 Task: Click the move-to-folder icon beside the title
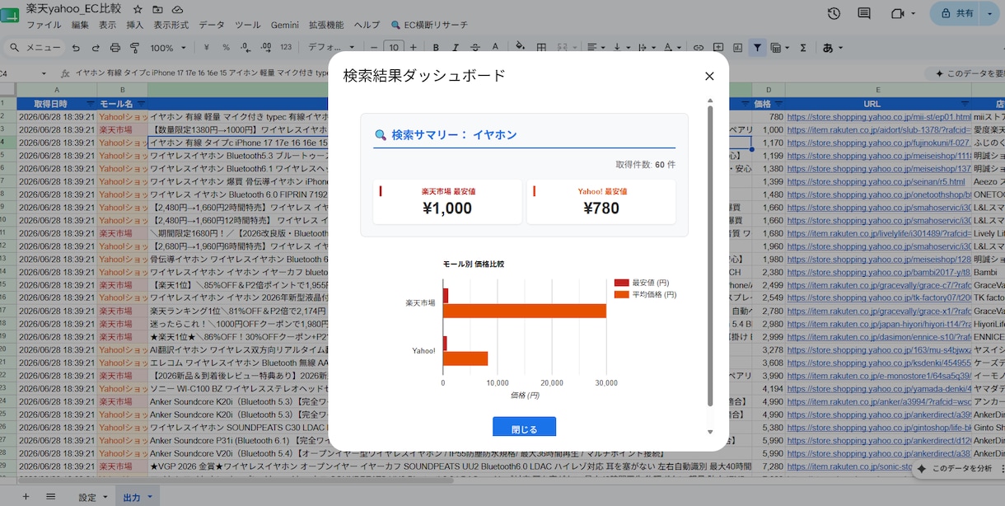(157, 8)
